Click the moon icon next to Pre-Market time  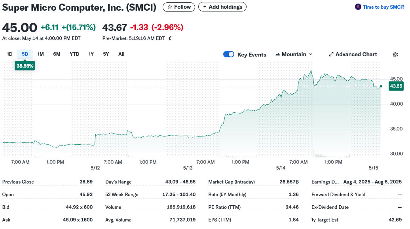click(170, 38)
